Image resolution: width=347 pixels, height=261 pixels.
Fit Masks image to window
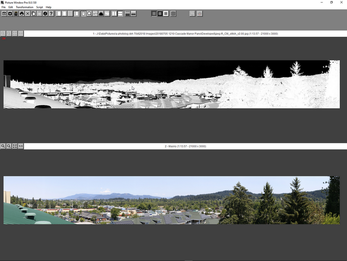15,146
